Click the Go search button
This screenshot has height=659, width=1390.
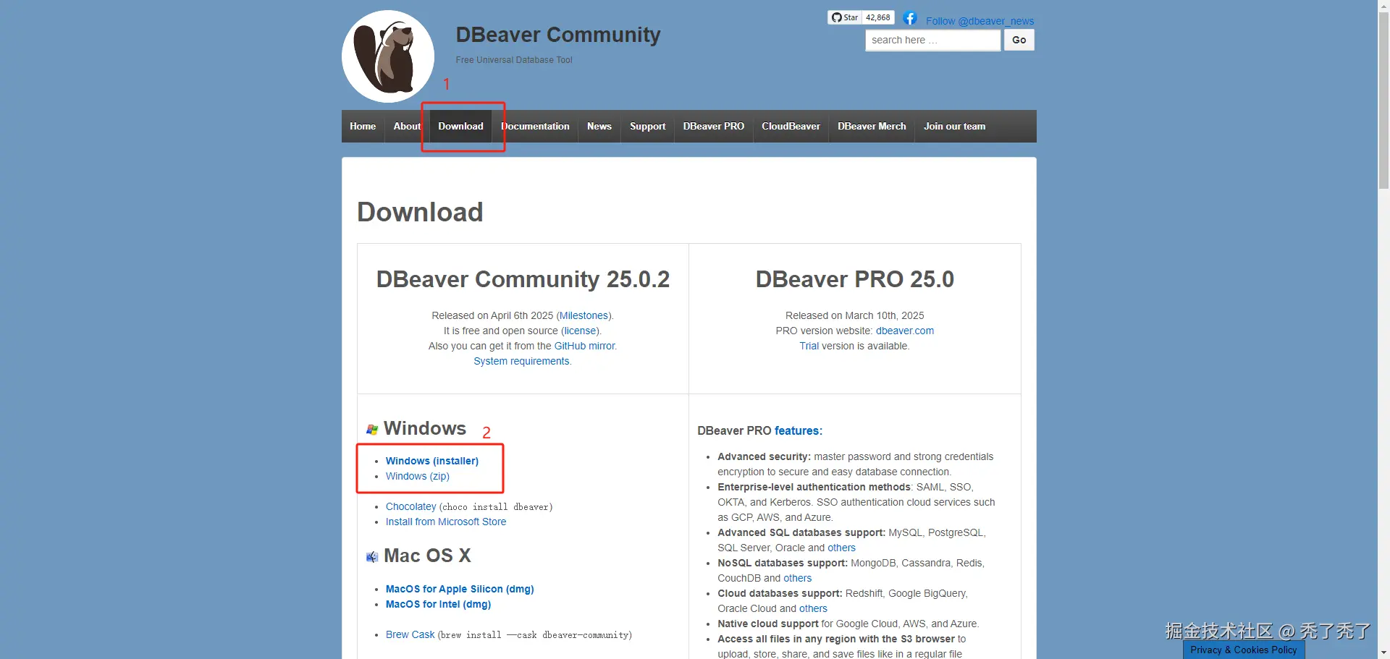[x=1019, y=40]
